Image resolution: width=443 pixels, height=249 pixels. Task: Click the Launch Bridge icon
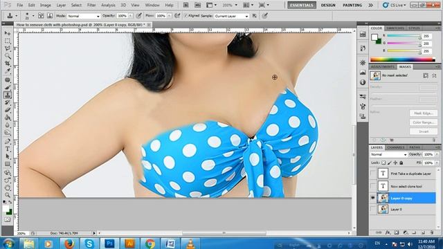pos(186,5)
